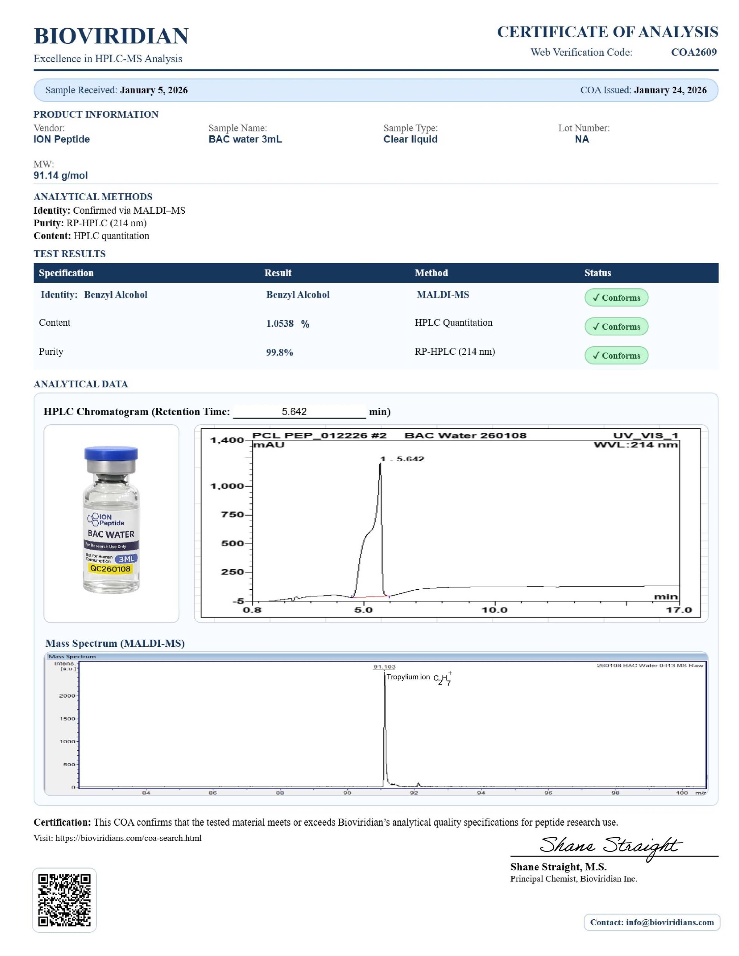Click the Status column header
Viewport: 739px width, 956px height.
pos(597,273)
